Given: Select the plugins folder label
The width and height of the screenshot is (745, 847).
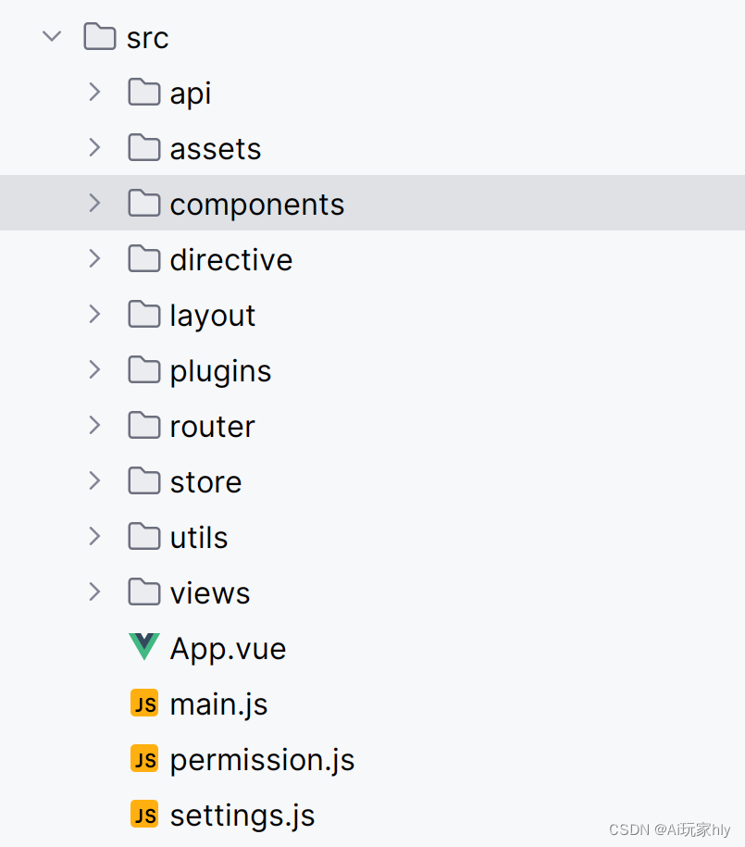Looking at the screenshot, I should coord(220,371).
